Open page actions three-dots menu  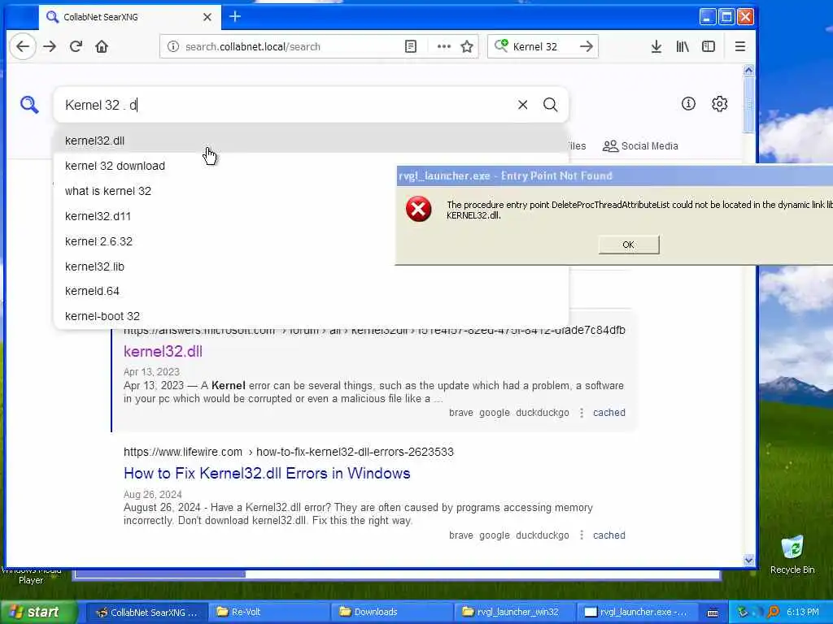pyautogui.click(x=443, y=46)
